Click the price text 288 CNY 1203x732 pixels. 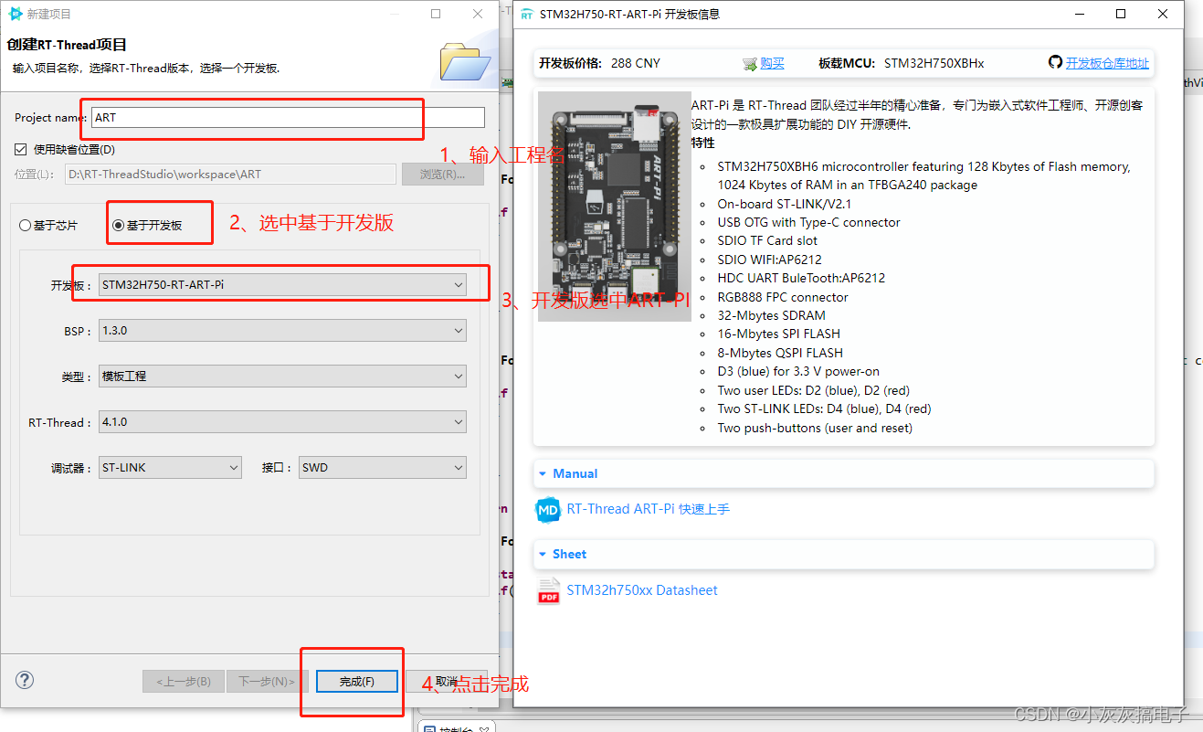tap(635, 64)
